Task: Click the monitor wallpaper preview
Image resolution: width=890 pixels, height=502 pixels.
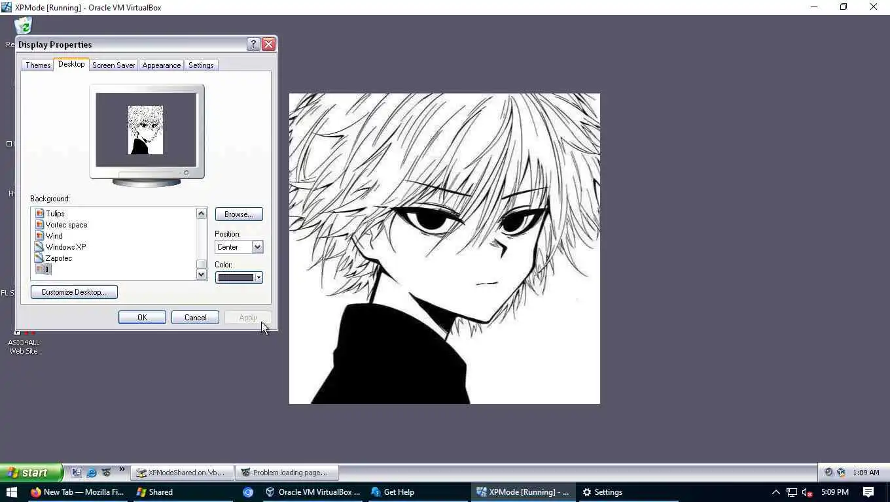Action: 146,129
